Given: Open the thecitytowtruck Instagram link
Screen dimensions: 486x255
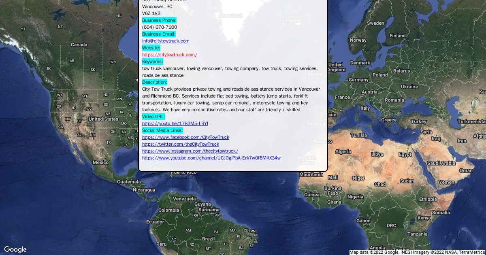Looking at the screenshot, I should click(x=190, y=151).
